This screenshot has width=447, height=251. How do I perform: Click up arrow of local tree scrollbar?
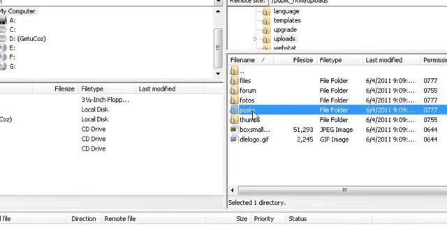coord(218,12)
